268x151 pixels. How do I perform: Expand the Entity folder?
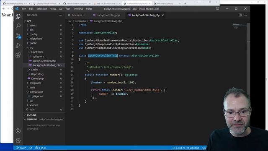pyautogui.click(x=44, y=70)
